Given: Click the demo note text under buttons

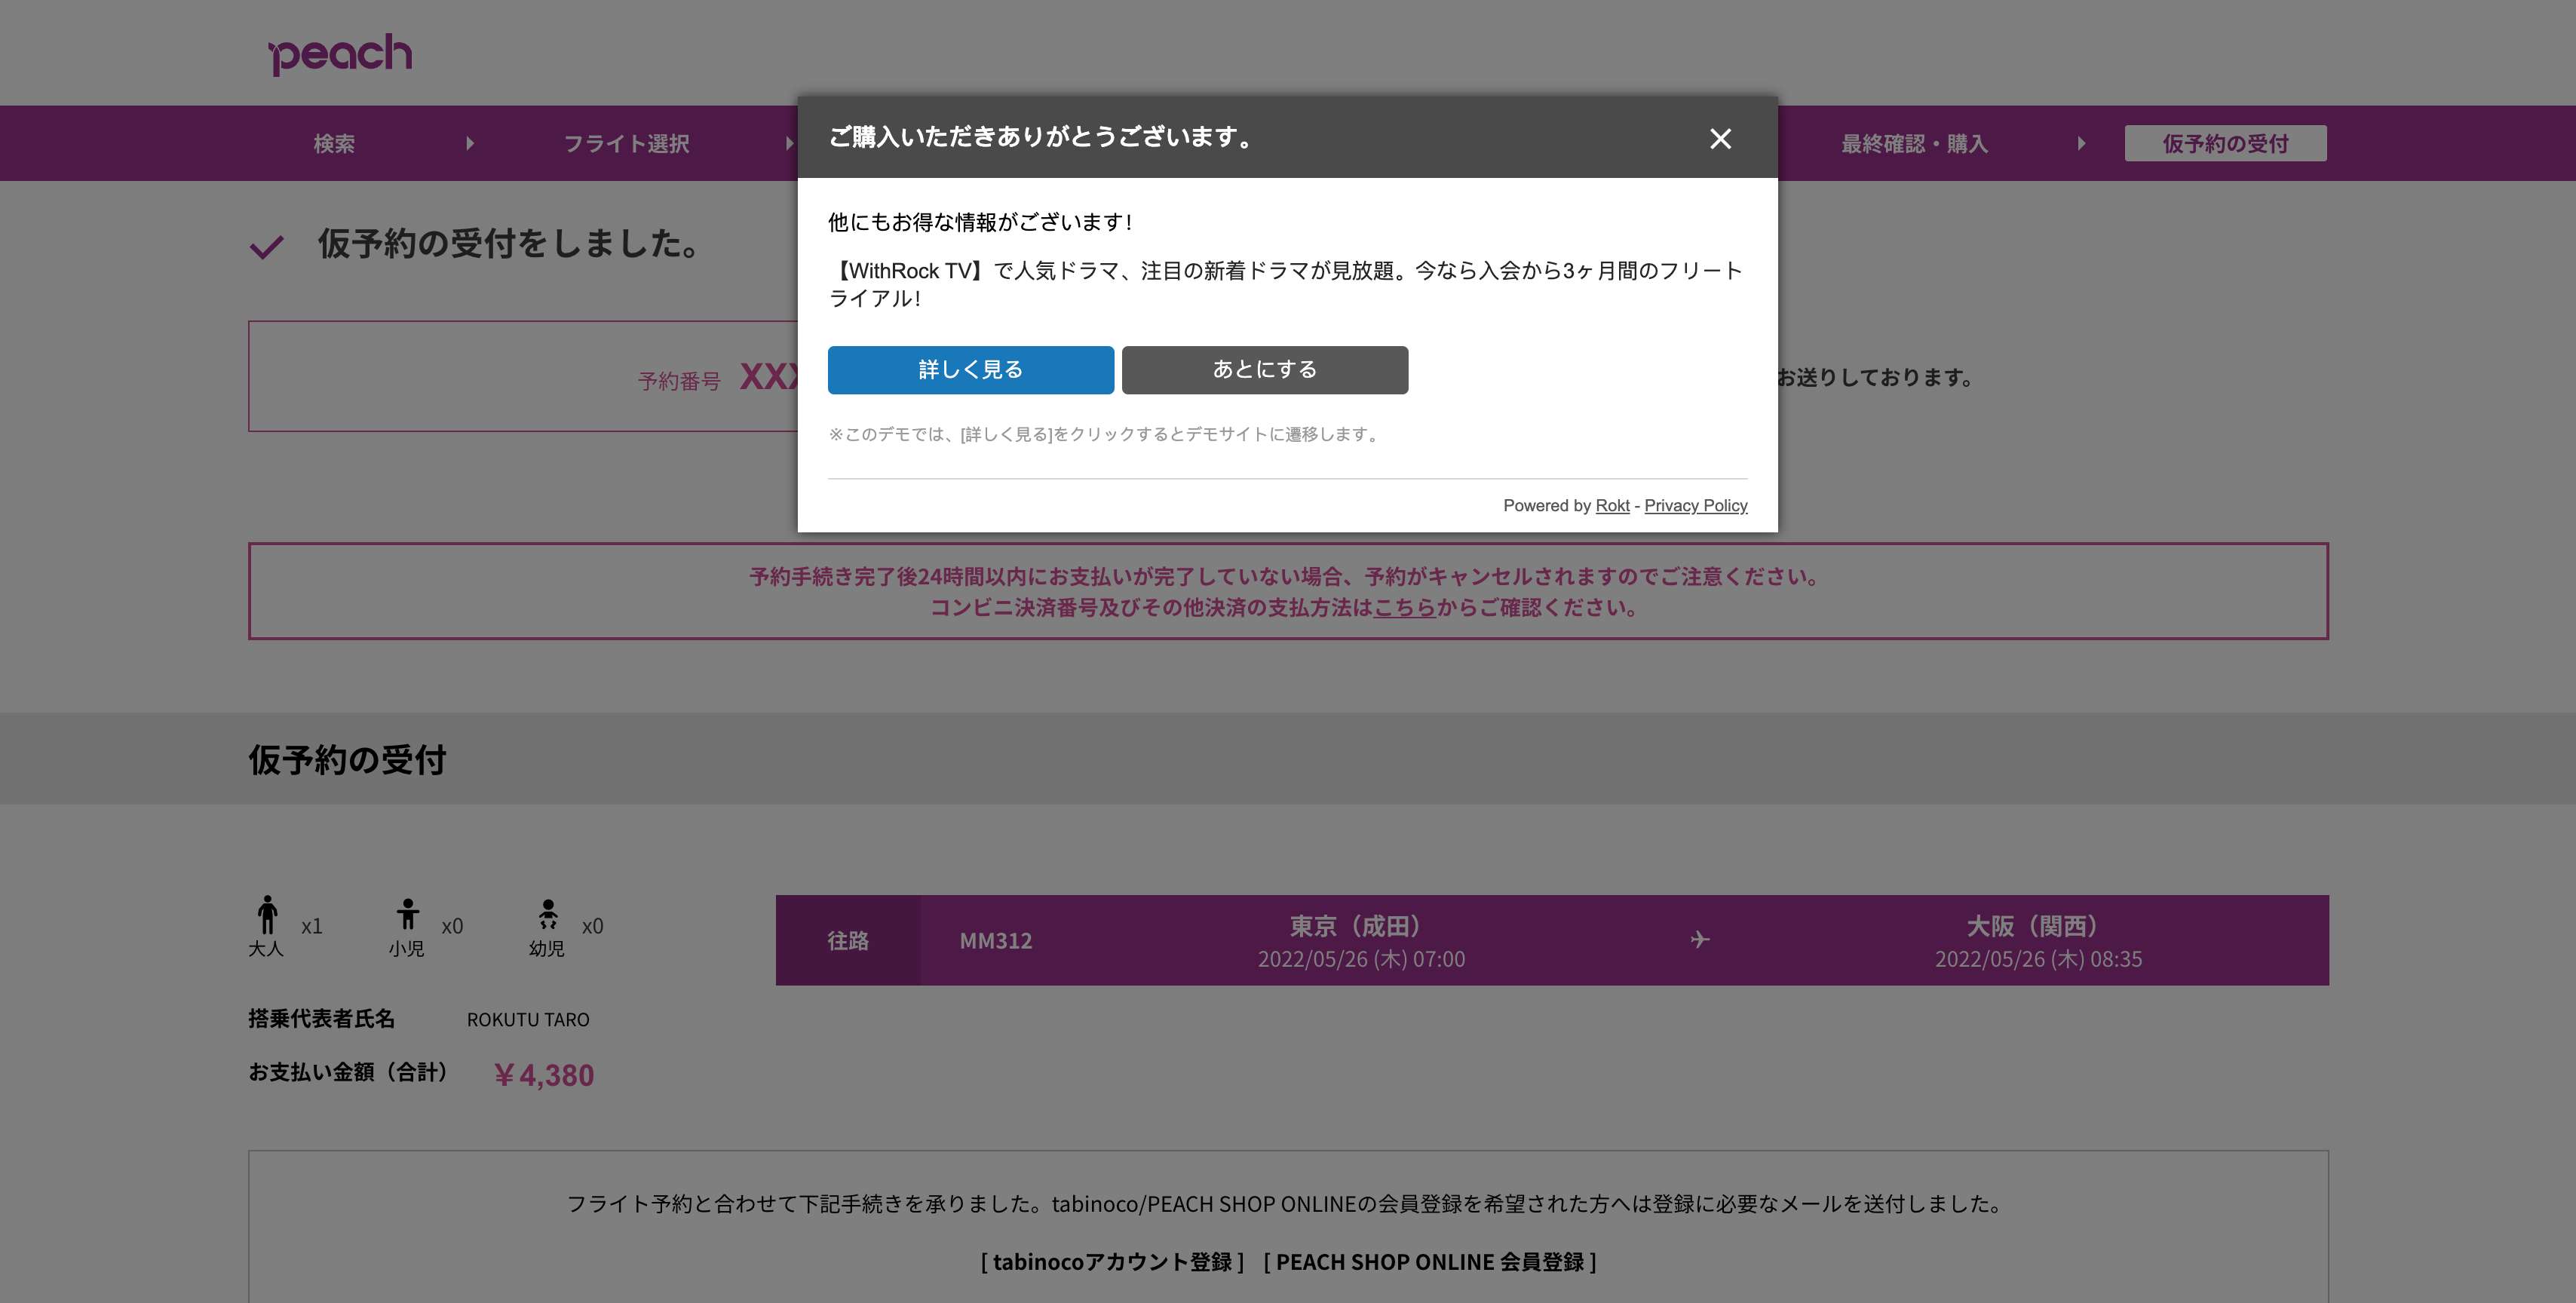Looking at the screenshot, I should 1105,434.
